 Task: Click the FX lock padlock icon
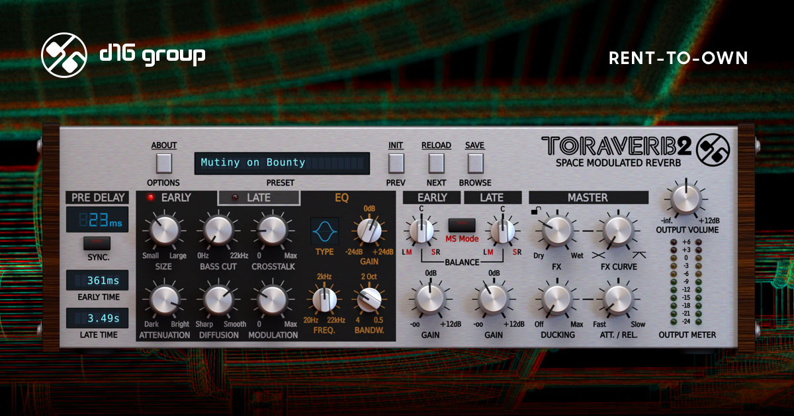tap(535, 211)
